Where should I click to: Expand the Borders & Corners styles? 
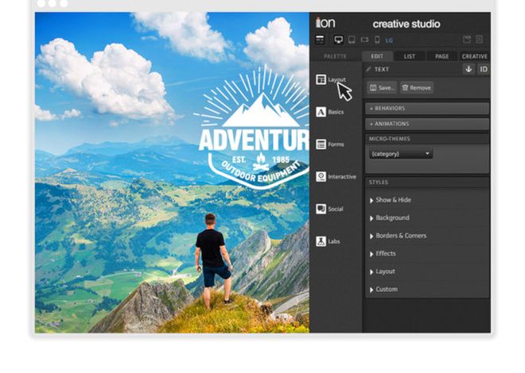click(x=398, y=236)
